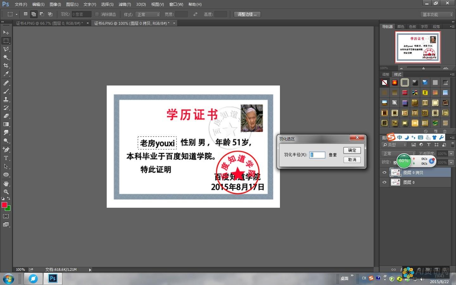
Task: Choose 'Intersect with selection' mode in options bar
Action: coord(50,14)
